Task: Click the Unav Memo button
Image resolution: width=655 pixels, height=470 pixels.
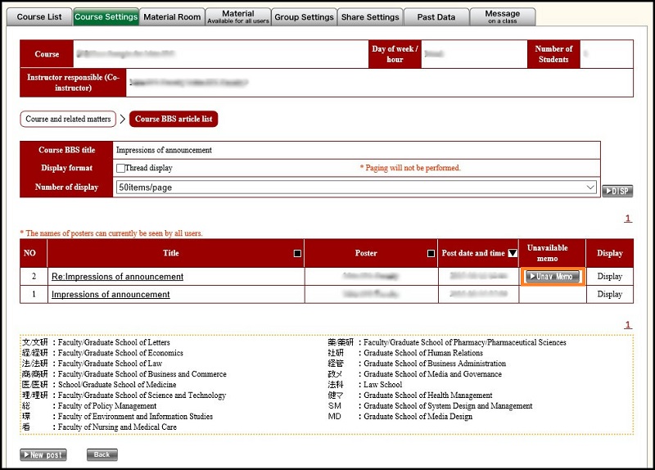Action: [x=552, y=277]
